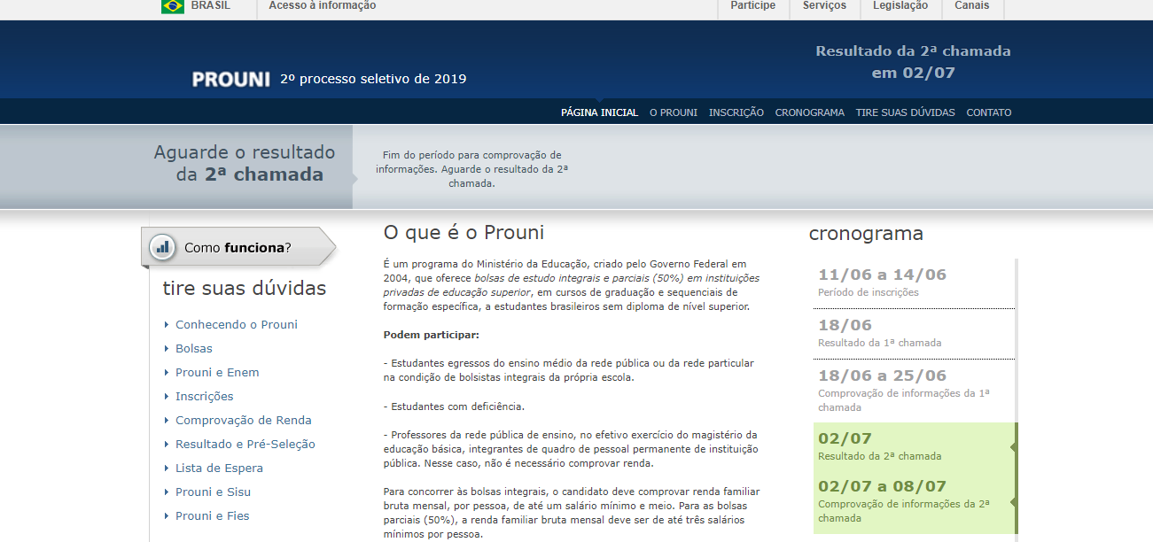Select the 02/07 Resultado da 2ª chamada entry
This screenshot has width=1153, height=542.
[x=914, y=446]
